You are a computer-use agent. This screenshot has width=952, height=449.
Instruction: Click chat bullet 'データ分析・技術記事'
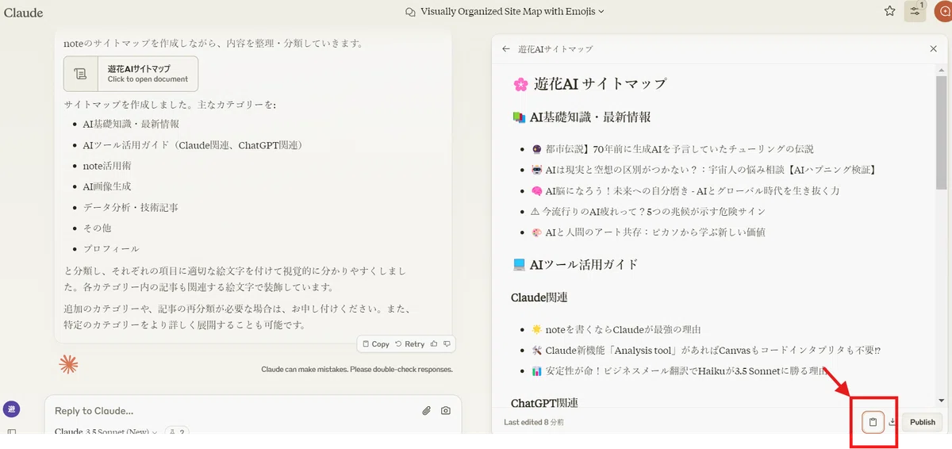tap(131, 207)
